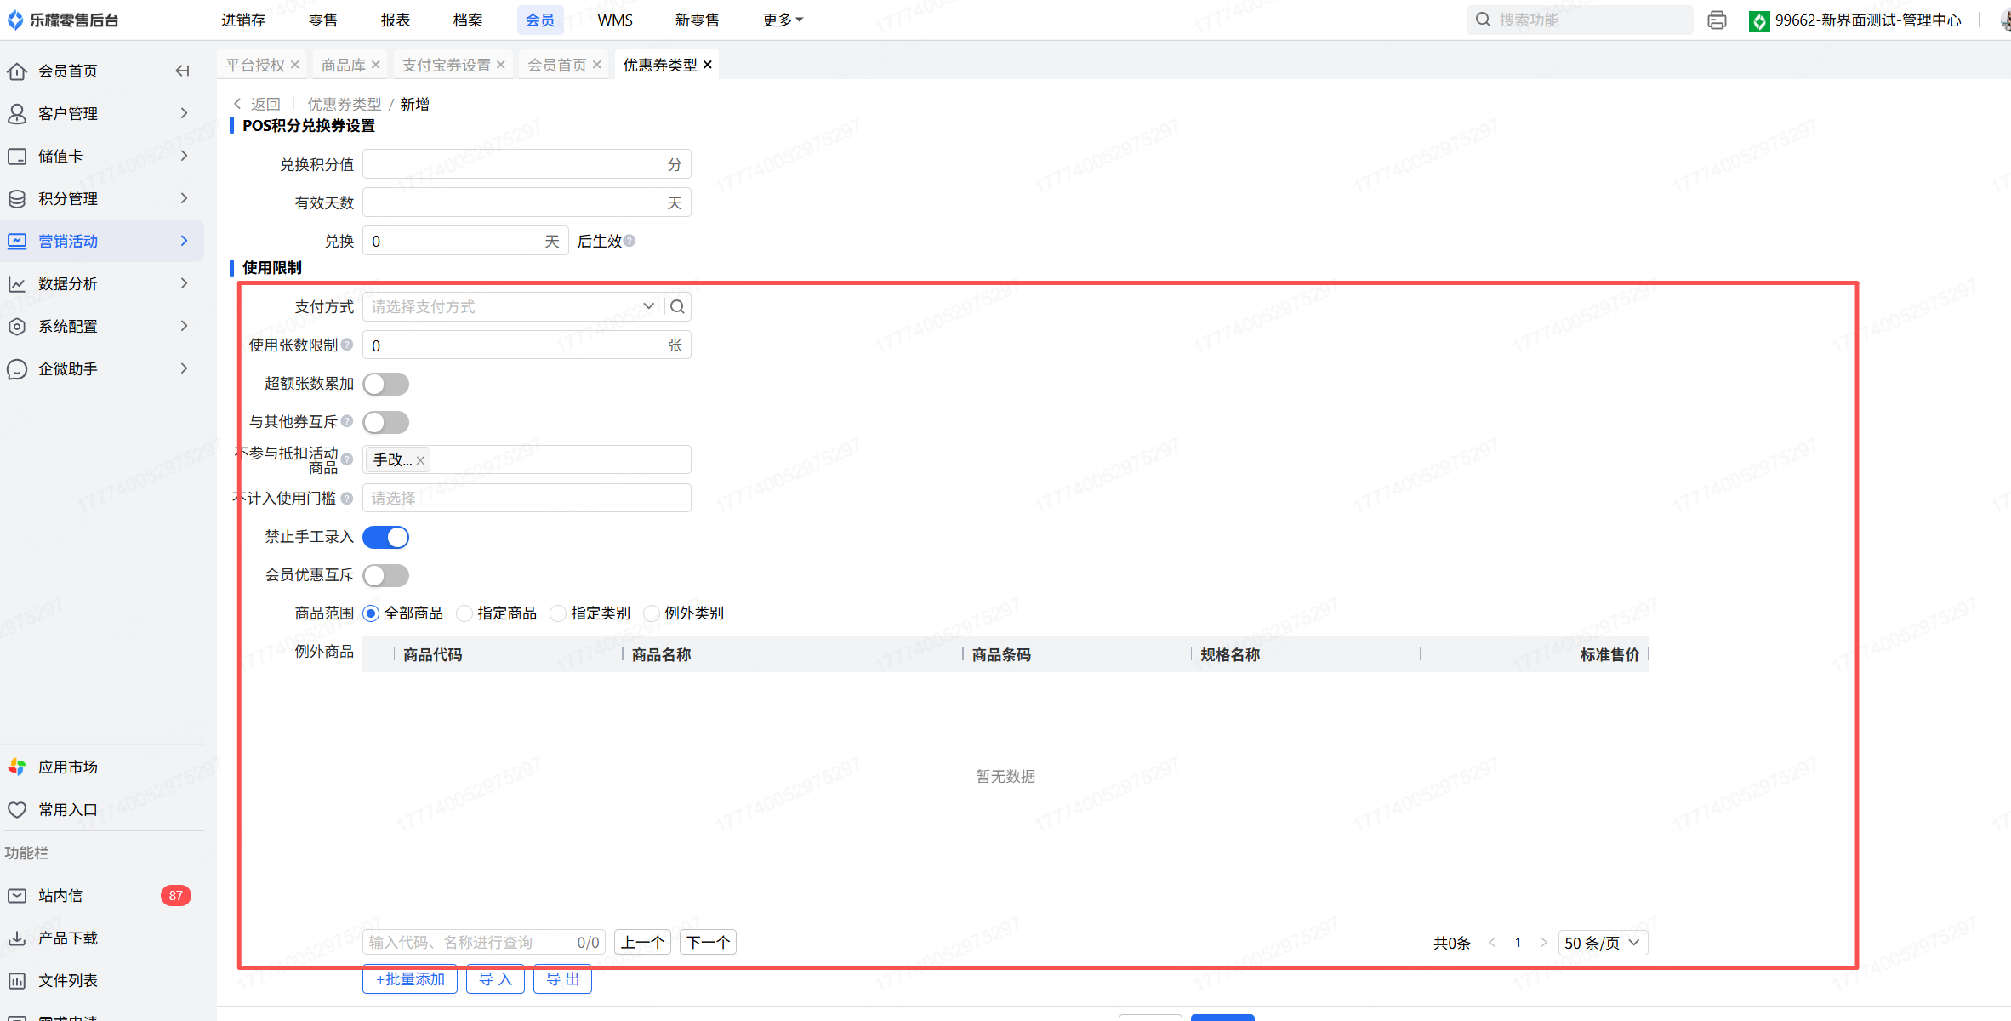Click the printer icon in top bar

click(x=1716, y=20)
